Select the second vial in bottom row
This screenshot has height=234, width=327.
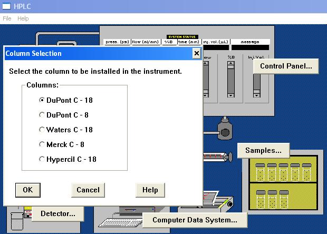pyautogui.click(x=272, y=199)
